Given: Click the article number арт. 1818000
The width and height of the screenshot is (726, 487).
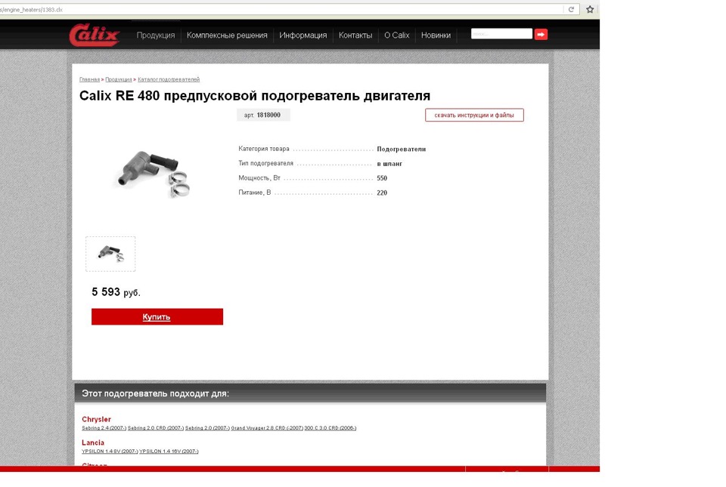Looking at the screenshot, I should click(262, 115).
